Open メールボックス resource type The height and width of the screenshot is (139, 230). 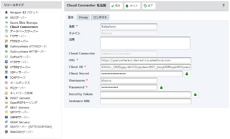20,83
